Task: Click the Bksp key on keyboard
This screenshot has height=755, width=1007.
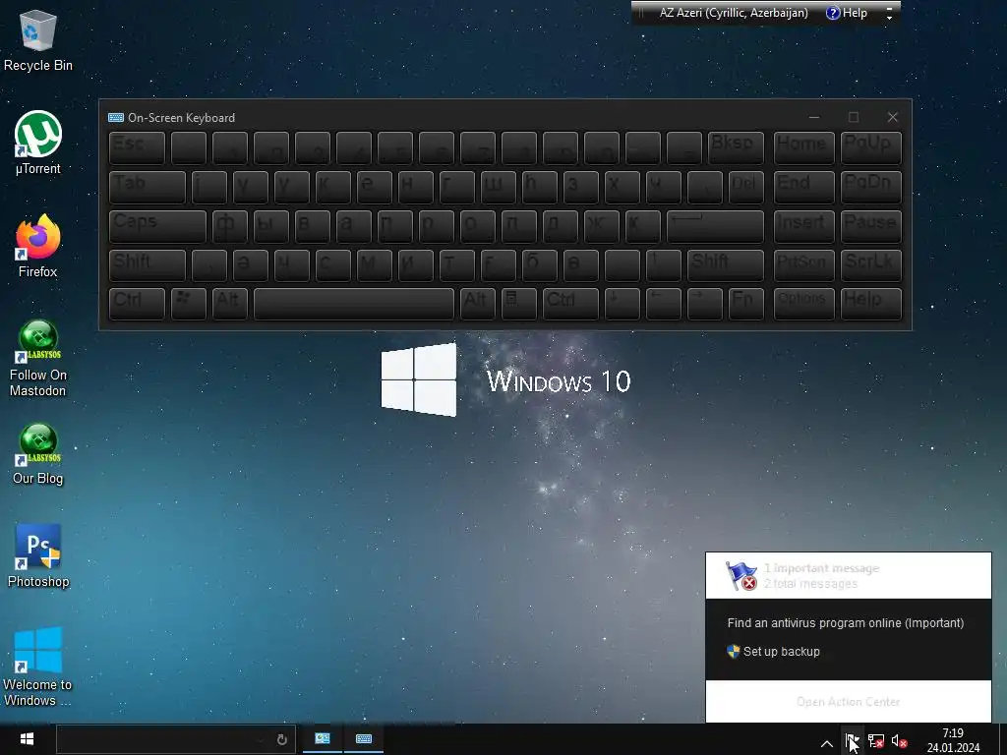Action: [736, 147]
